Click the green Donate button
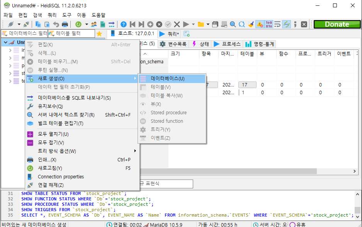This screenshot has height=227, width=362. [x=337, y=24]
